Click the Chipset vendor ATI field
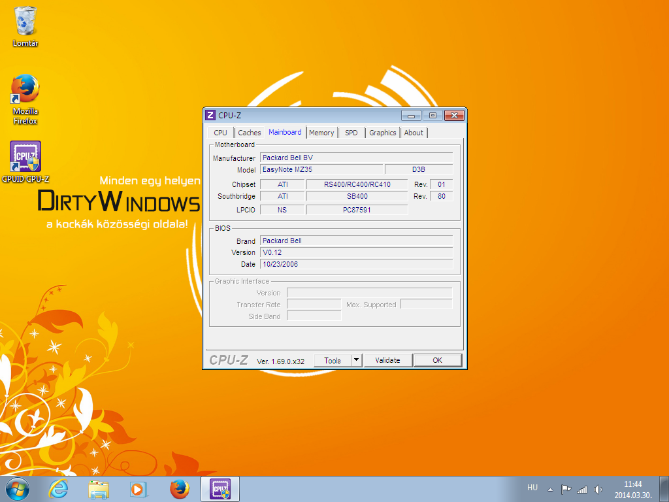 point(282,184)
